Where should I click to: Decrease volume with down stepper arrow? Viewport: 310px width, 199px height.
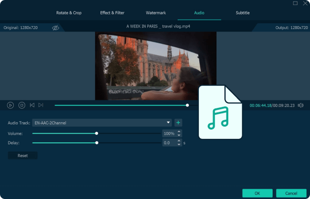(x=179, y=135)
